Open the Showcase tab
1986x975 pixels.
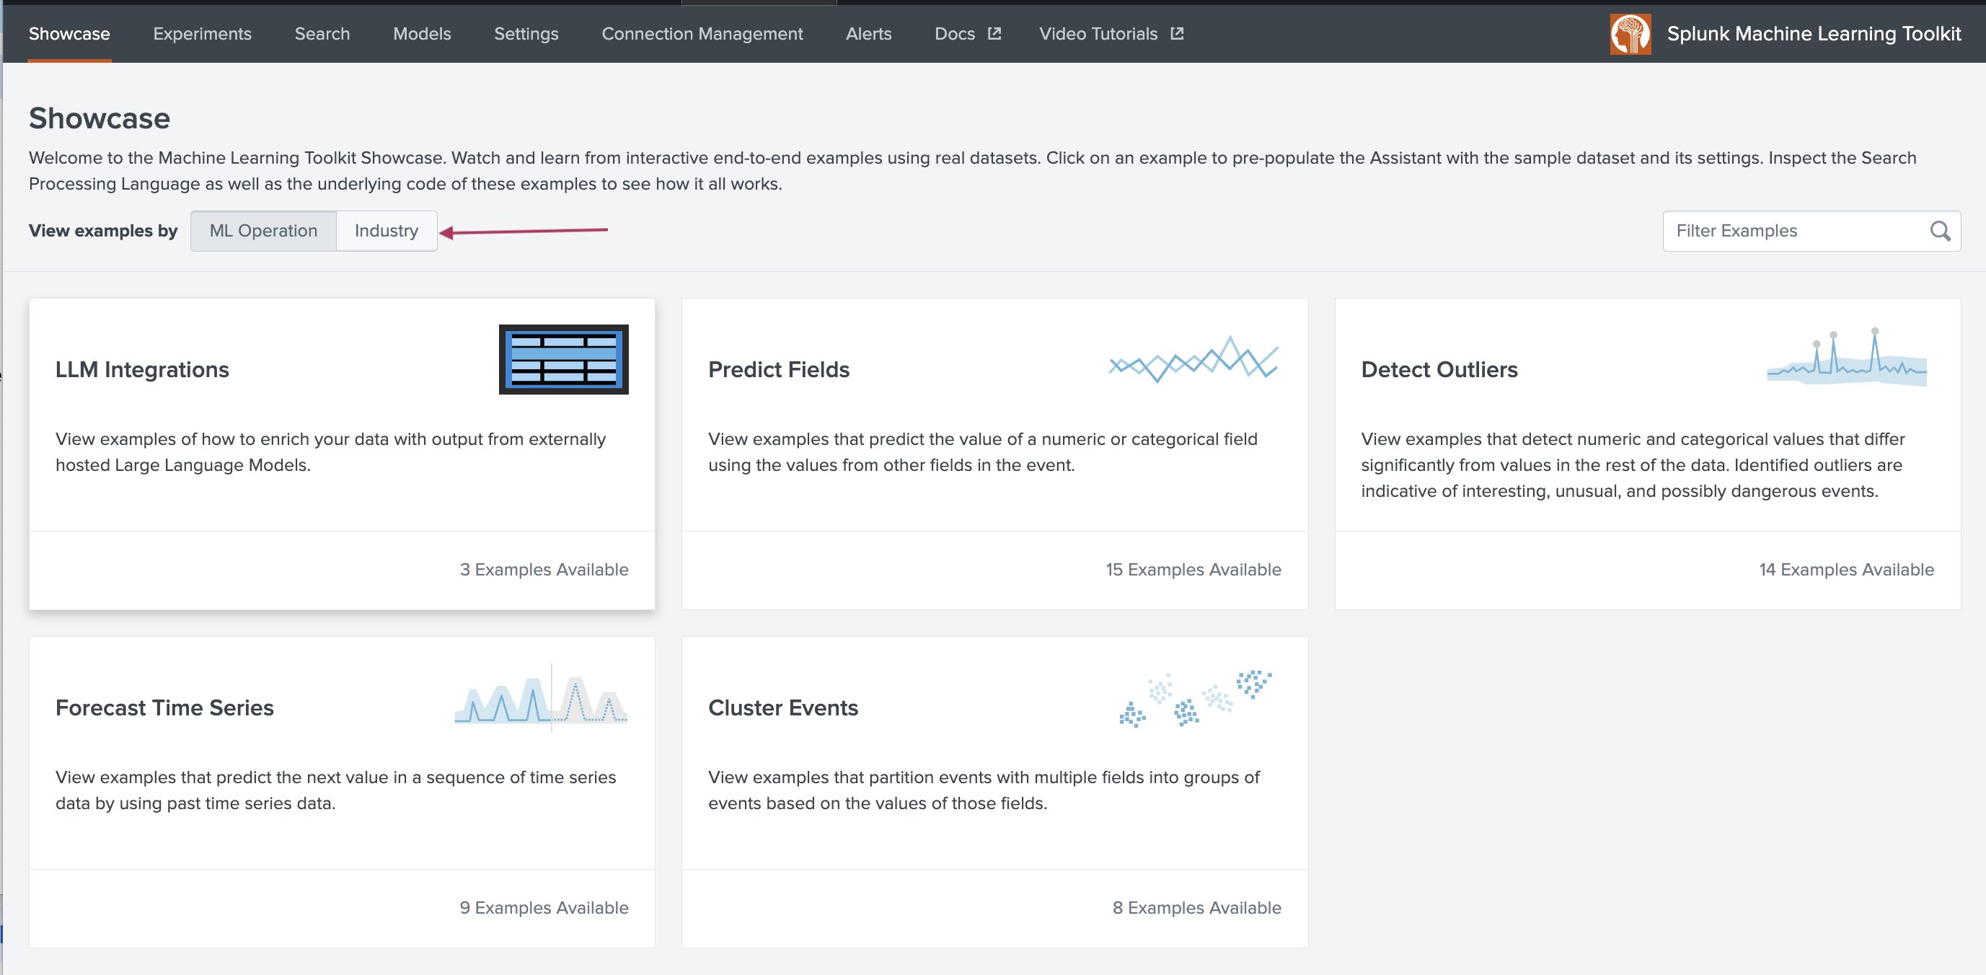pos(69,34)
